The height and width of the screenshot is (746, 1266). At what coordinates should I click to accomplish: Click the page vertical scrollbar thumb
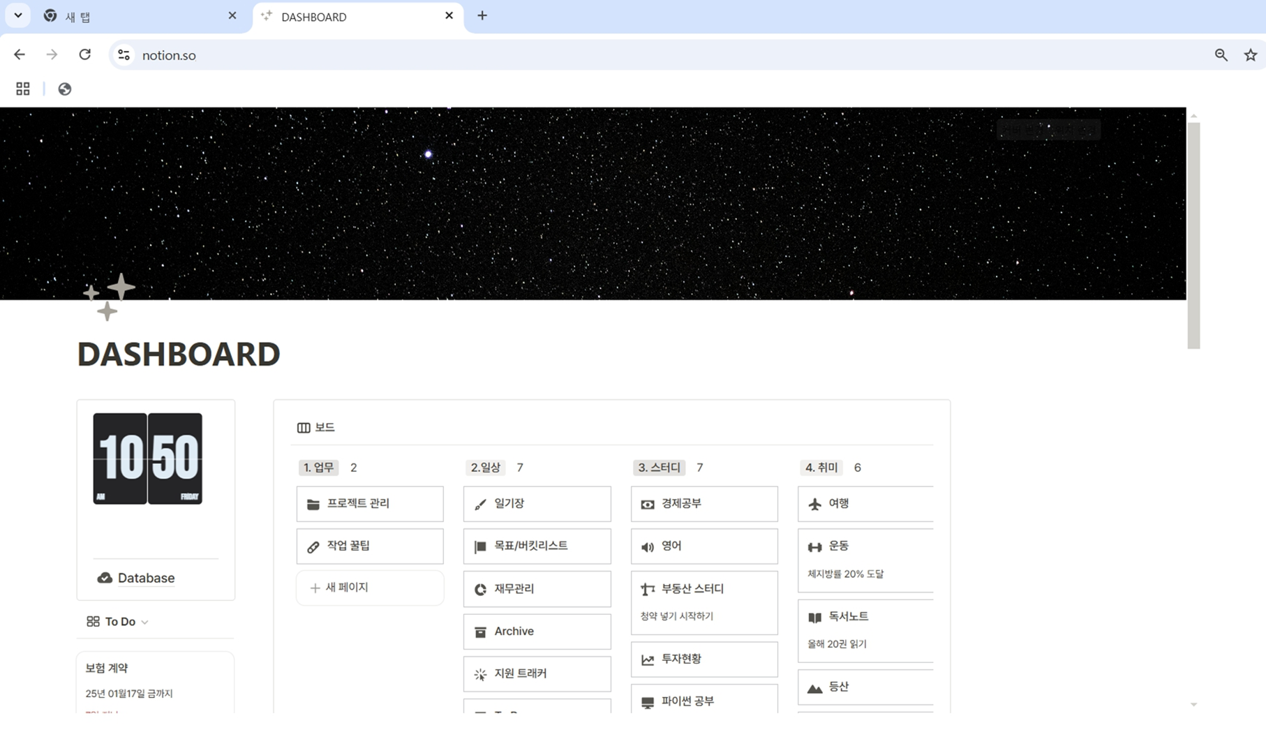[x=1193, y=235]
